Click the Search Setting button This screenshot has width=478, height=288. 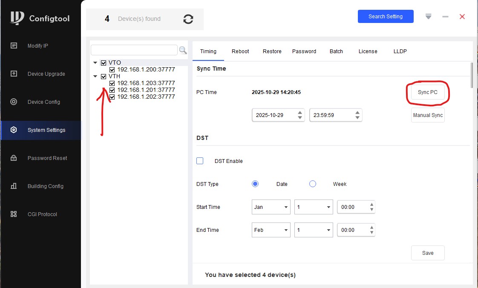point(385,17)
